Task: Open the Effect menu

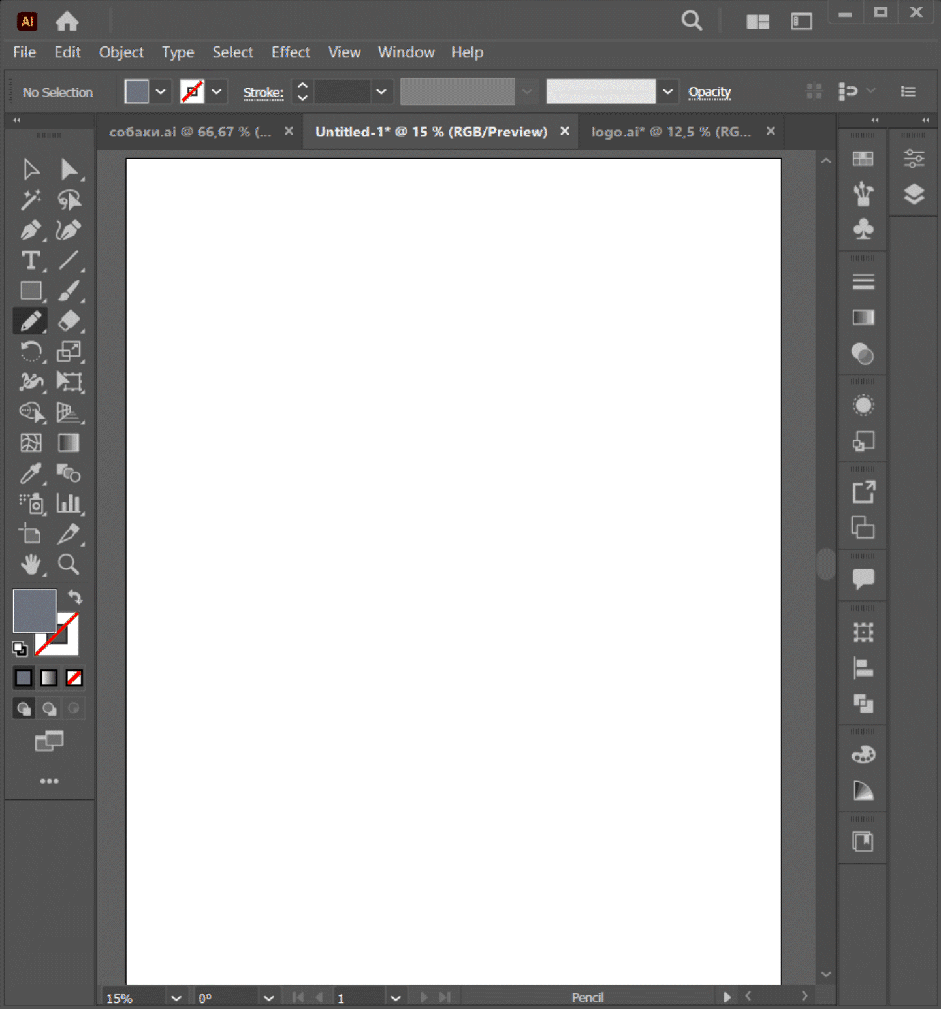Action: point(291,52)
